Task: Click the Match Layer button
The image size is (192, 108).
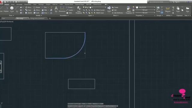Action: (99, 13)
